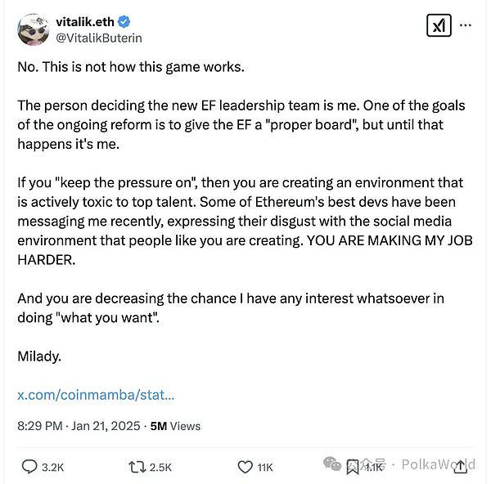Click the 3.2K replies count

(x=52, y=468)
